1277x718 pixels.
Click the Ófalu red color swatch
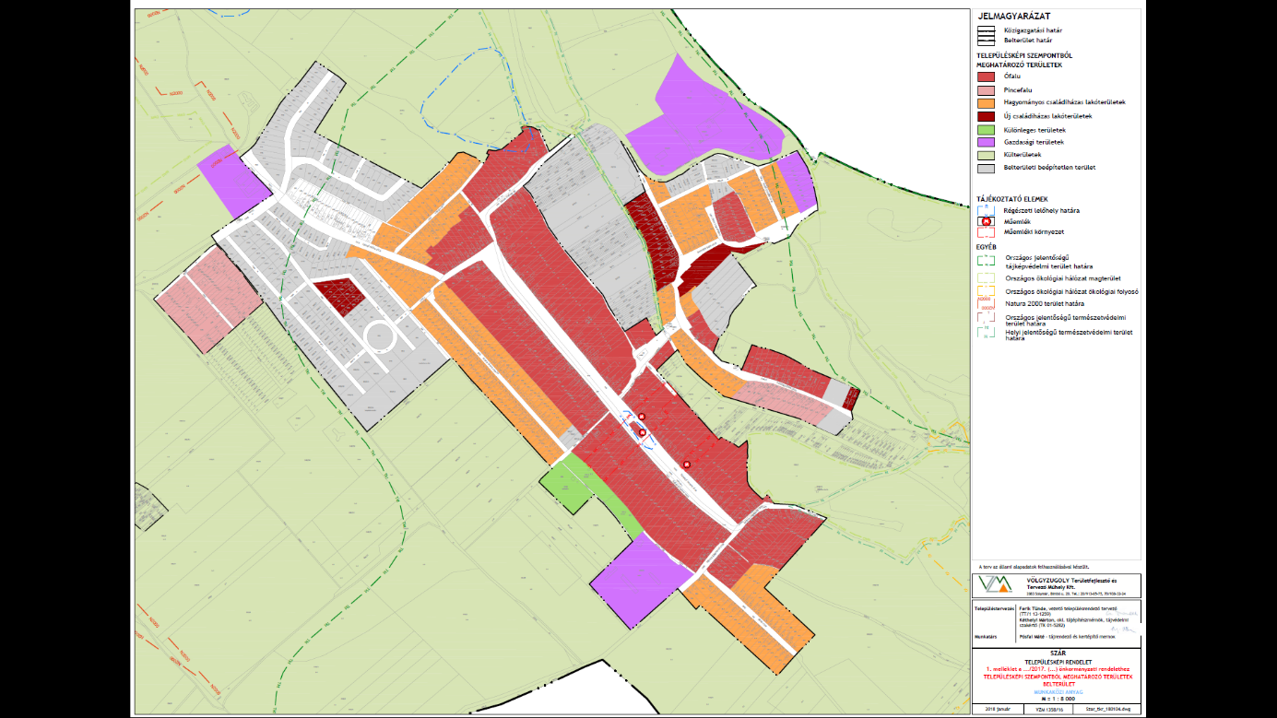[986, 77]
